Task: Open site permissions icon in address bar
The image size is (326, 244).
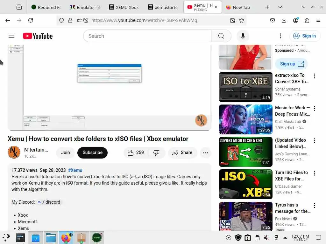Action: click(79, 20)
